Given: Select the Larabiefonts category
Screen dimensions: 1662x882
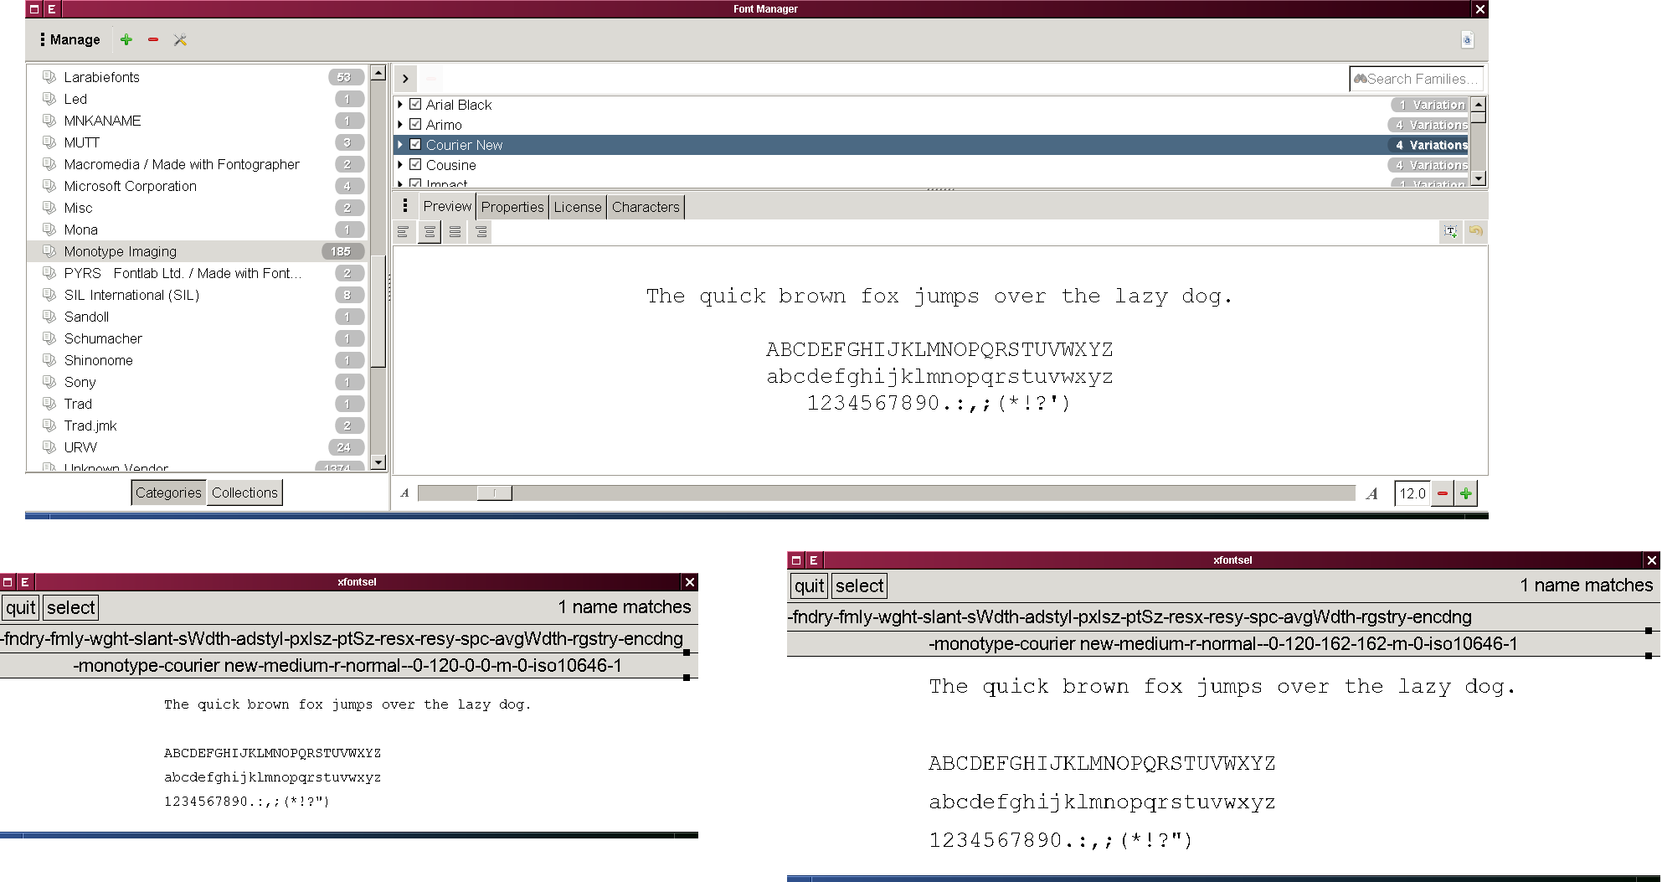Looking at the screenshot, I should (197, 77).
